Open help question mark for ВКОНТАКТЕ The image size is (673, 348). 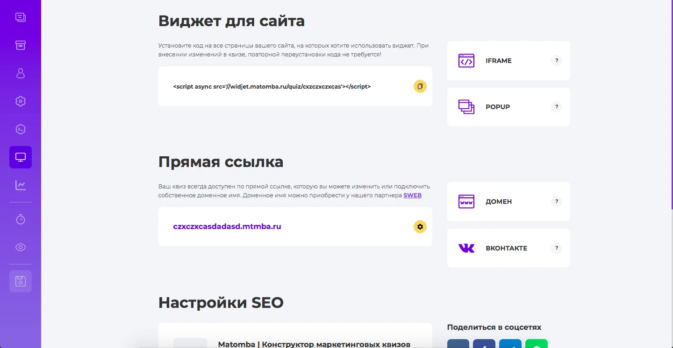click(x=556, y=248)
